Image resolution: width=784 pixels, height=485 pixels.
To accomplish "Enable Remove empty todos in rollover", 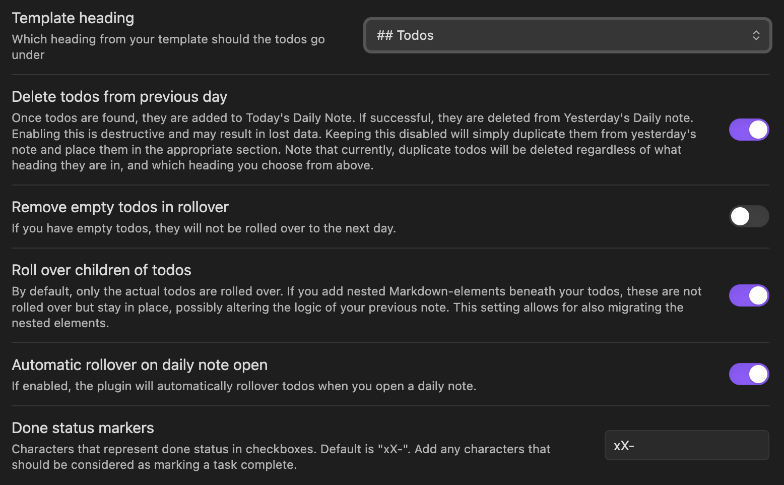I will coord(749,216).
